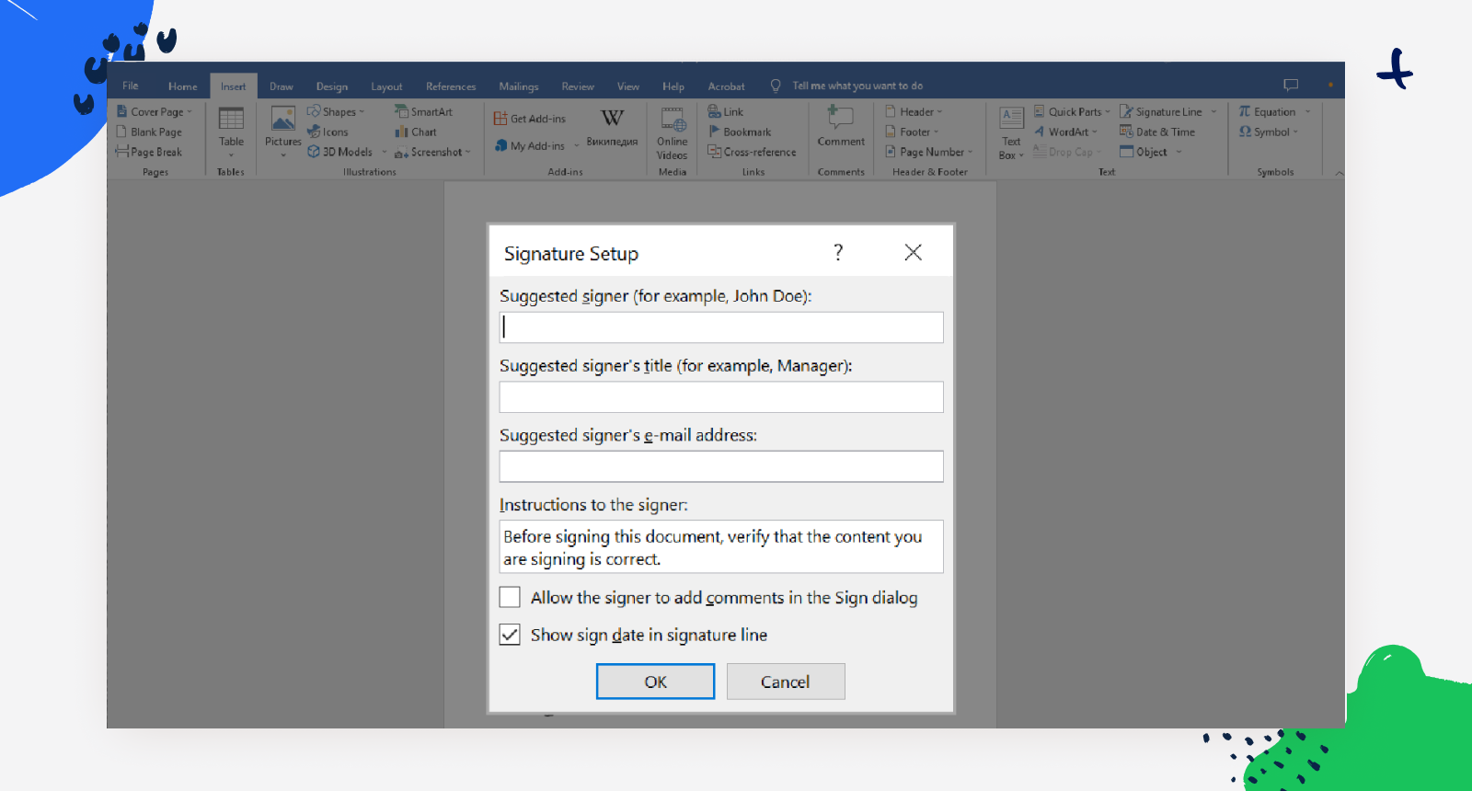1472x791 pixels.
Task: Focus the suggested signer's e-mail address field
Action: tap(720, 466)
